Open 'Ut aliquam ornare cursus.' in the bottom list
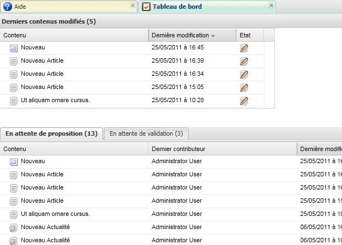This screenshot has width=342, height=245. coord(55,214)
